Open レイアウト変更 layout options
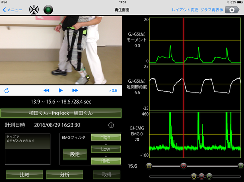The height and width of the screenshot is (182, 244). pos(185,10)
